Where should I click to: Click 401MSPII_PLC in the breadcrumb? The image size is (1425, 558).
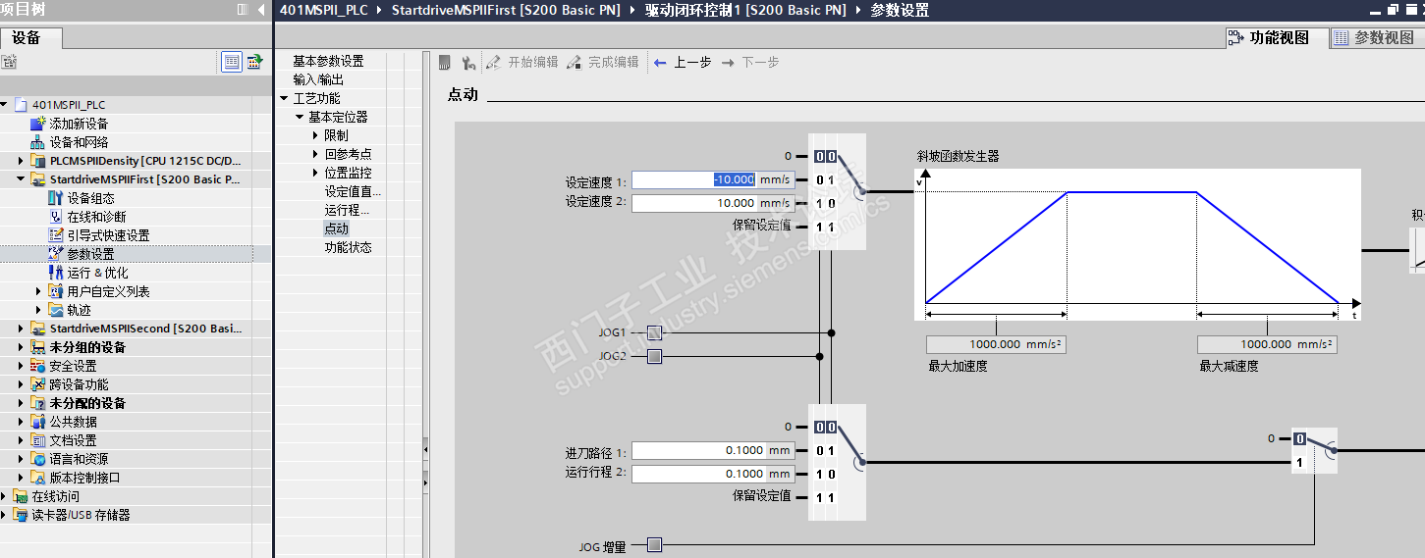point(323,11)
